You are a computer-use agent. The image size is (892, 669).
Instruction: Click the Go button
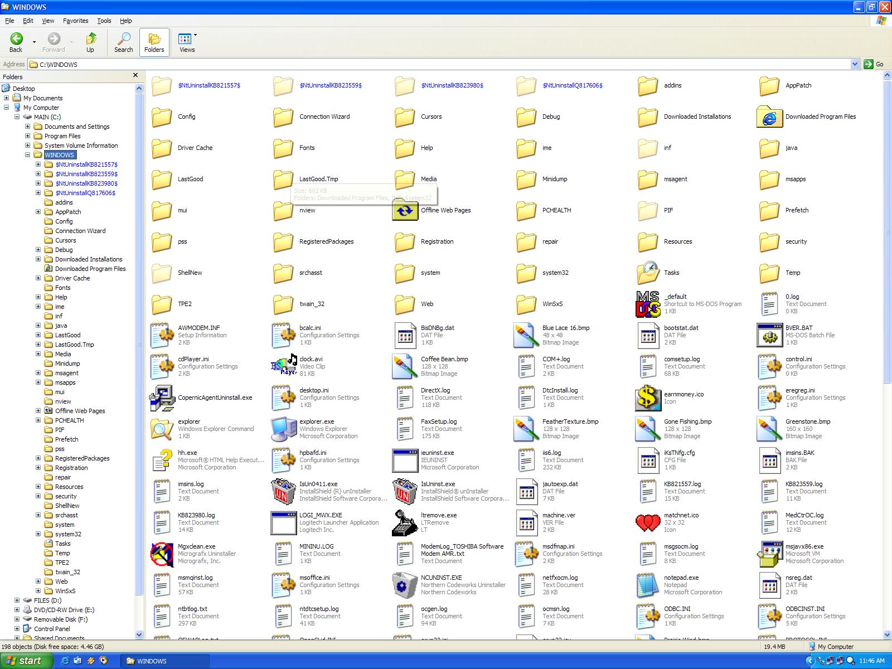tap(874, 64)
